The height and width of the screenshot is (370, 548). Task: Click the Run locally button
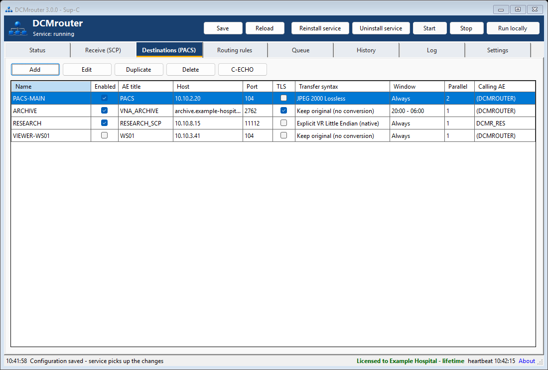tap(513, 28)
